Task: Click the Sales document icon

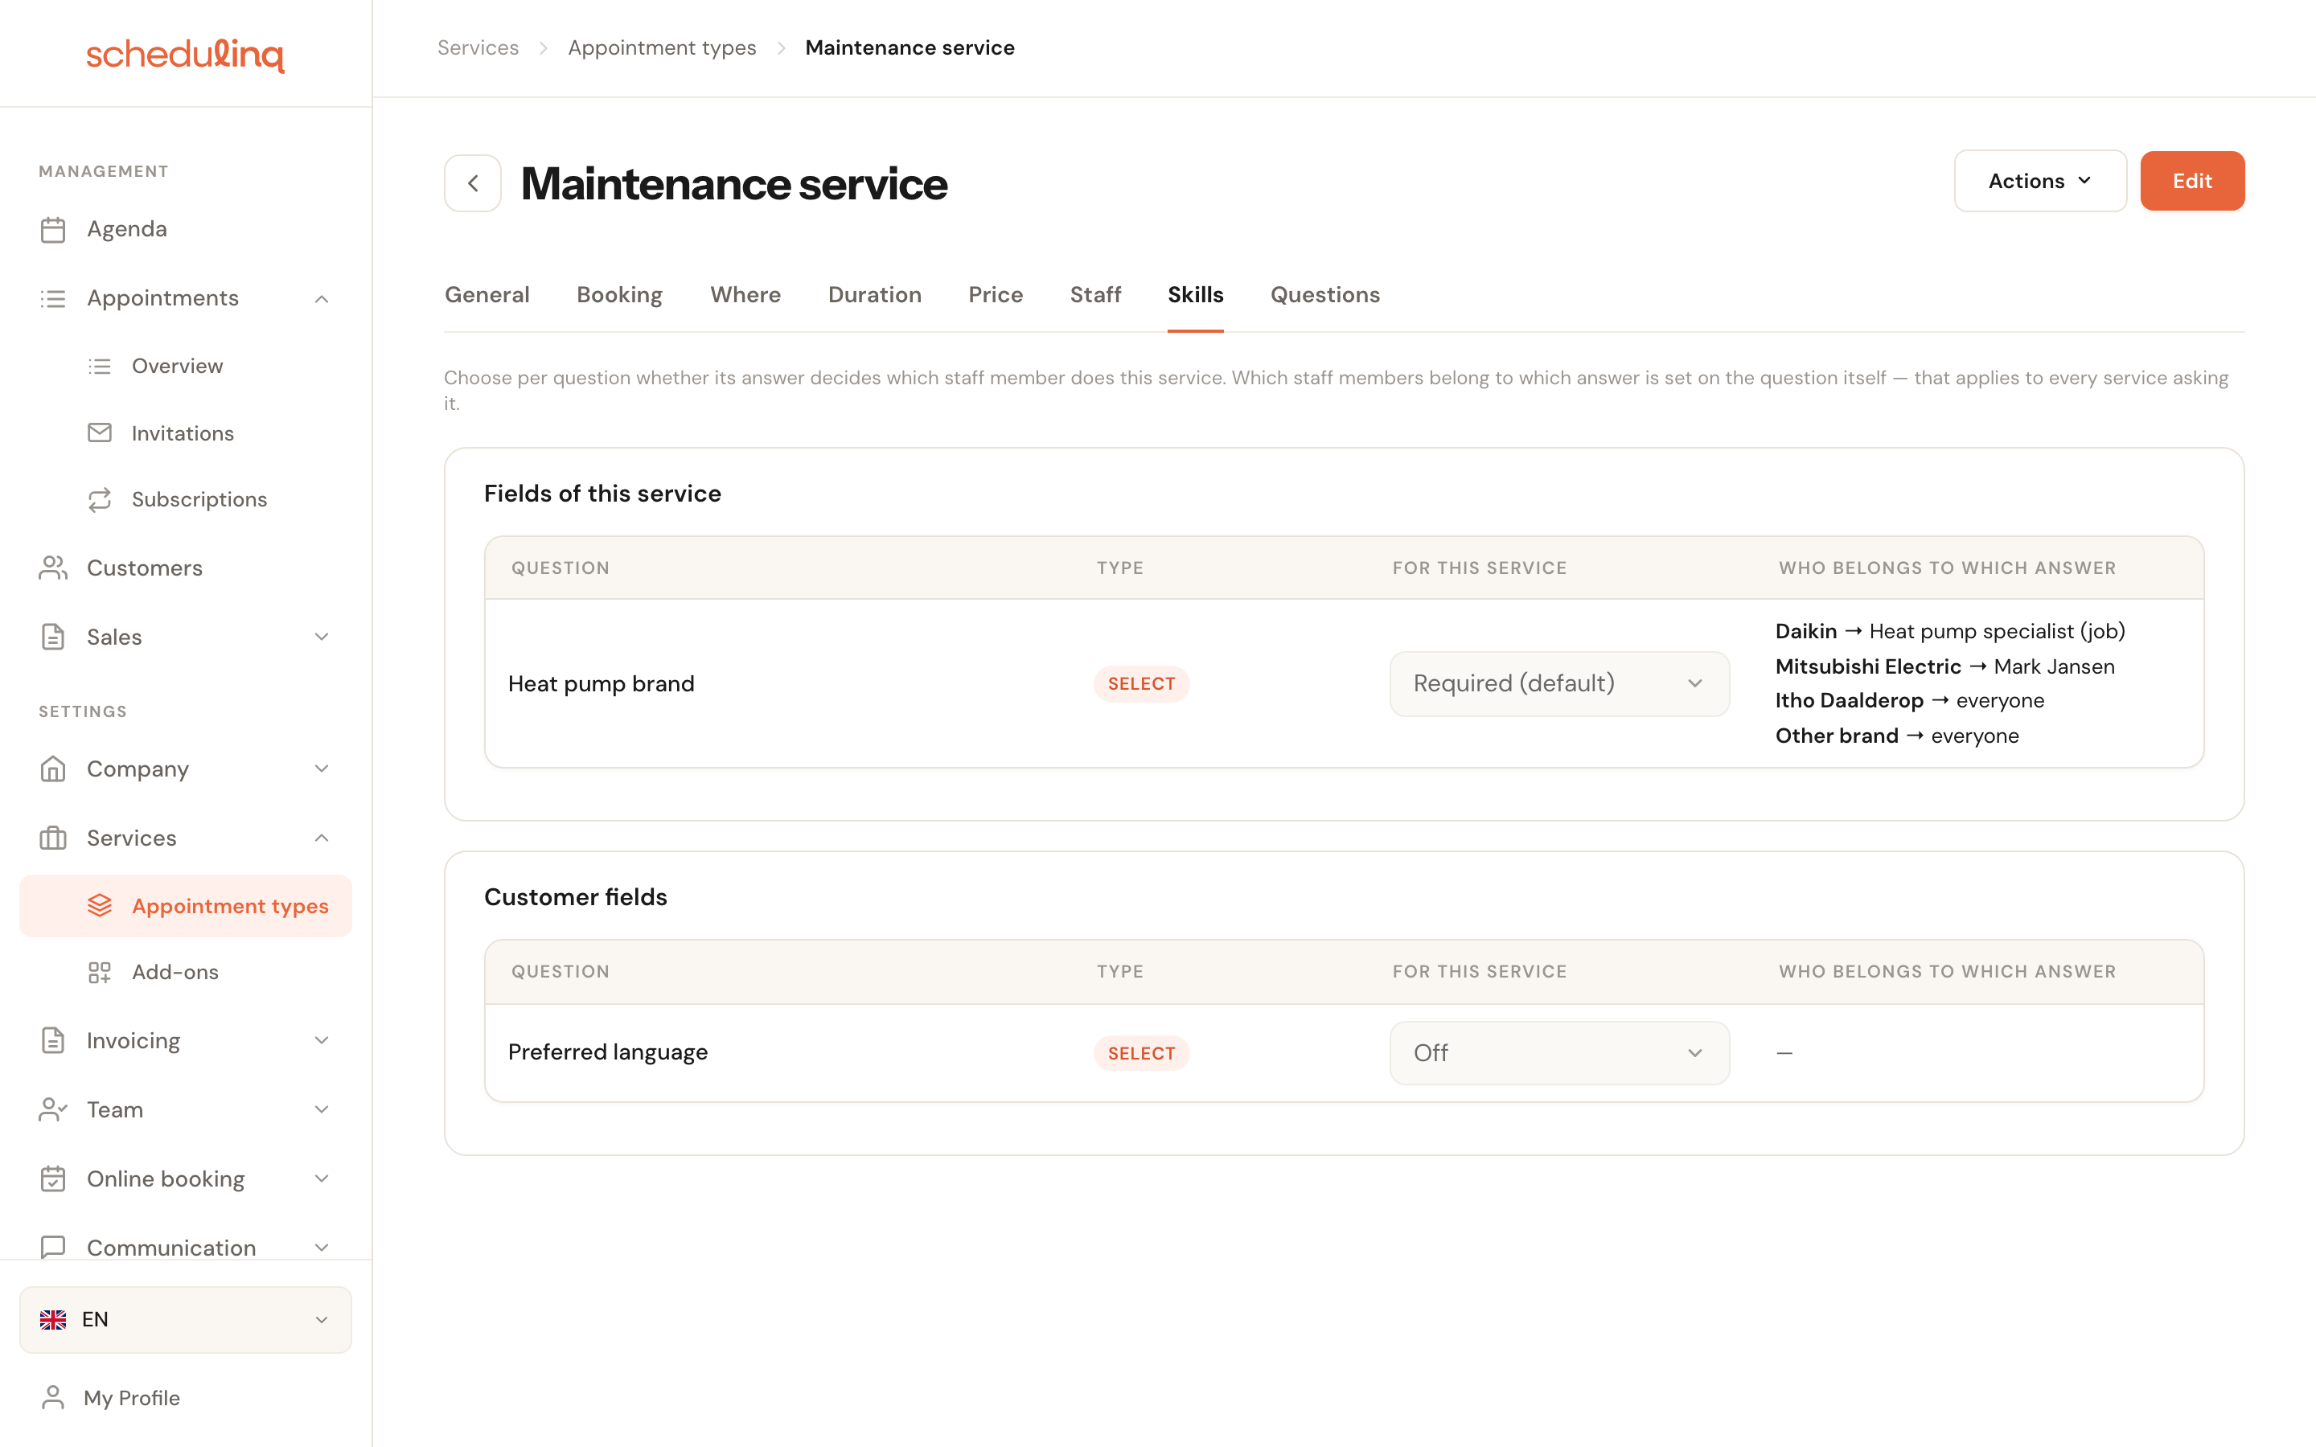Action: pos(52,637)
